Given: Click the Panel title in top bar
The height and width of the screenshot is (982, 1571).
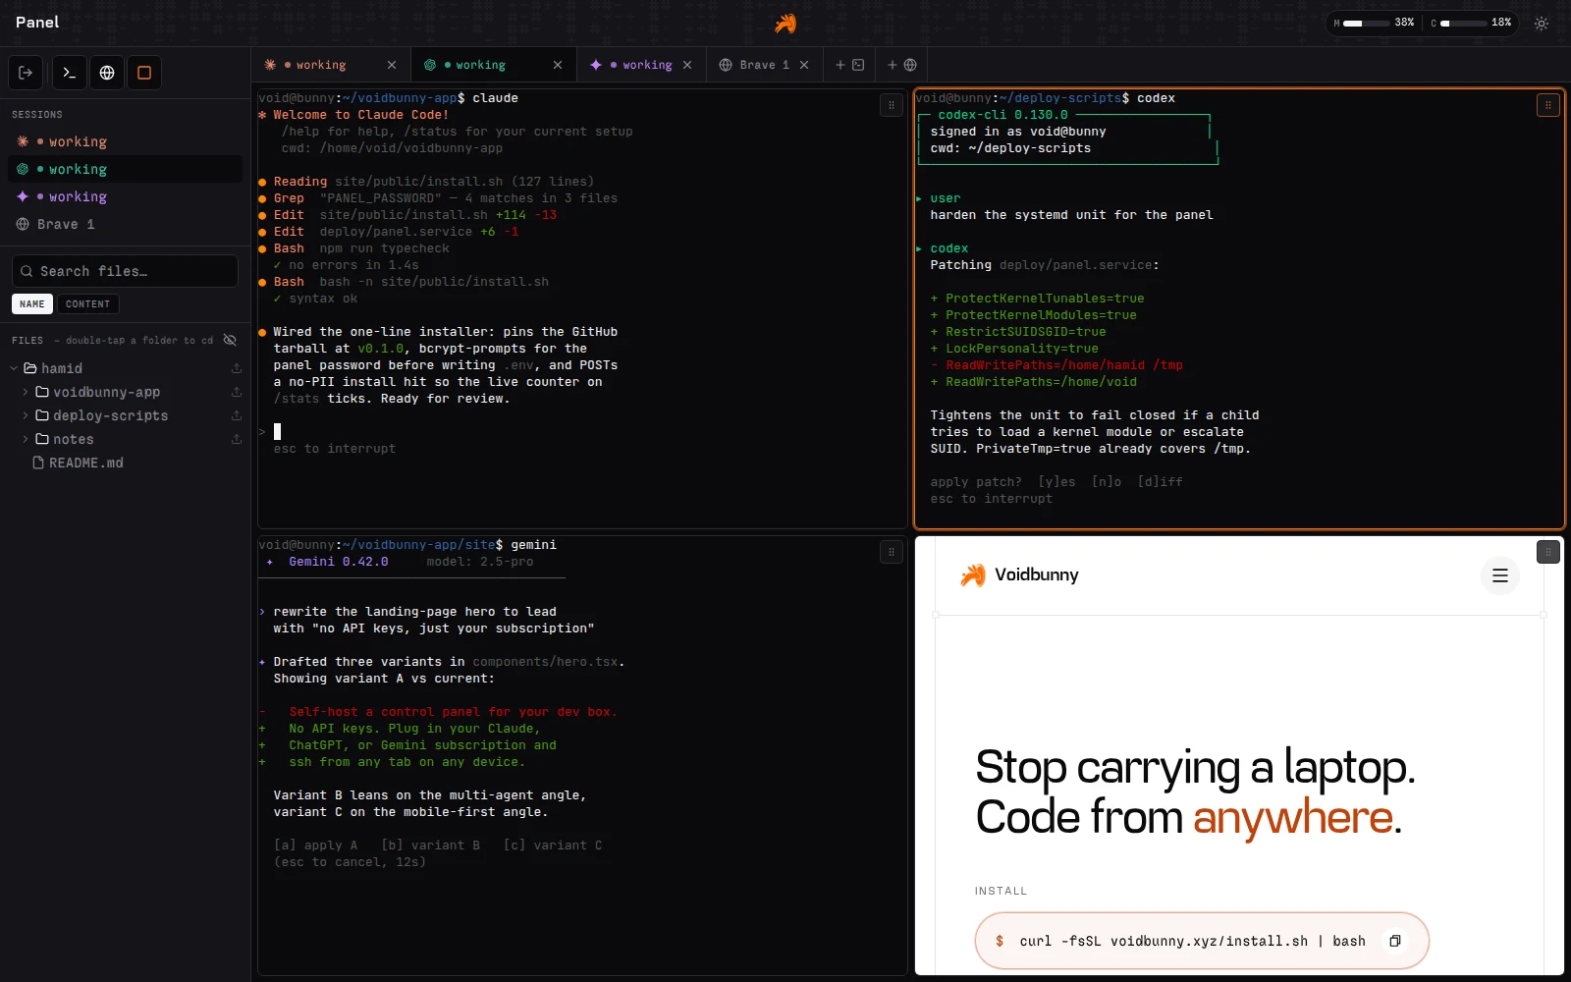Looking at the screenshot, I should click(37, 23).
